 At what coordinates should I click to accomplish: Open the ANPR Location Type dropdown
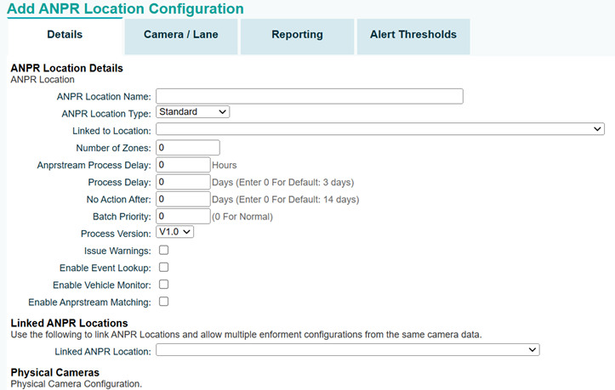coord(192,112)
